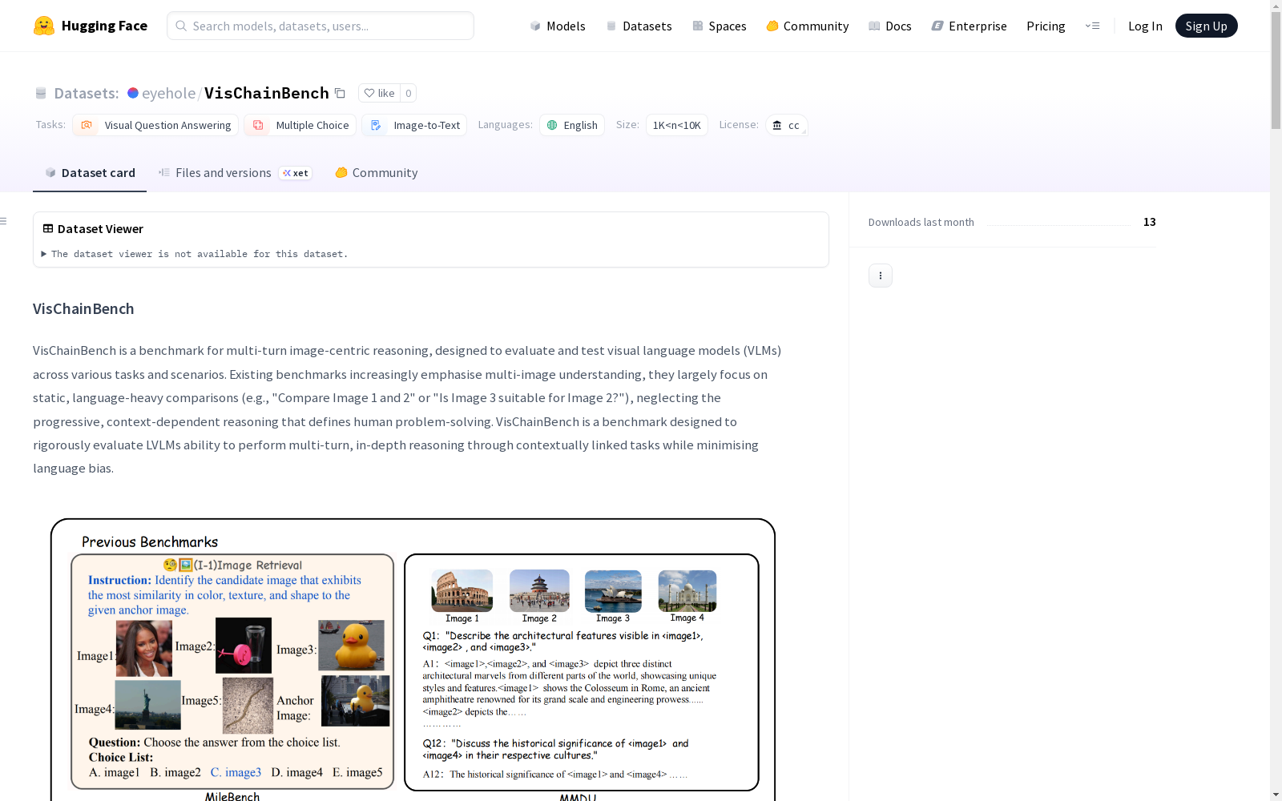Open the Enterprise nav item
This screenshot has height=801, width=1282.
coord(970,26)
